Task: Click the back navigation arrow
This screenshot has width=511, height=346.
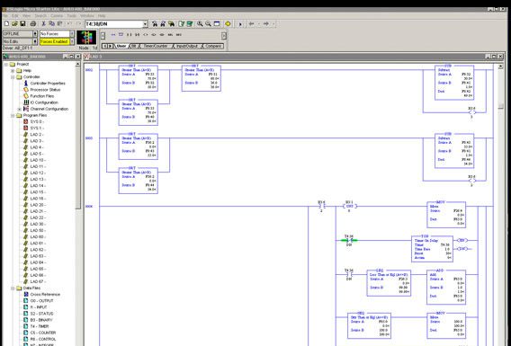Action: [x=251, y=23]
